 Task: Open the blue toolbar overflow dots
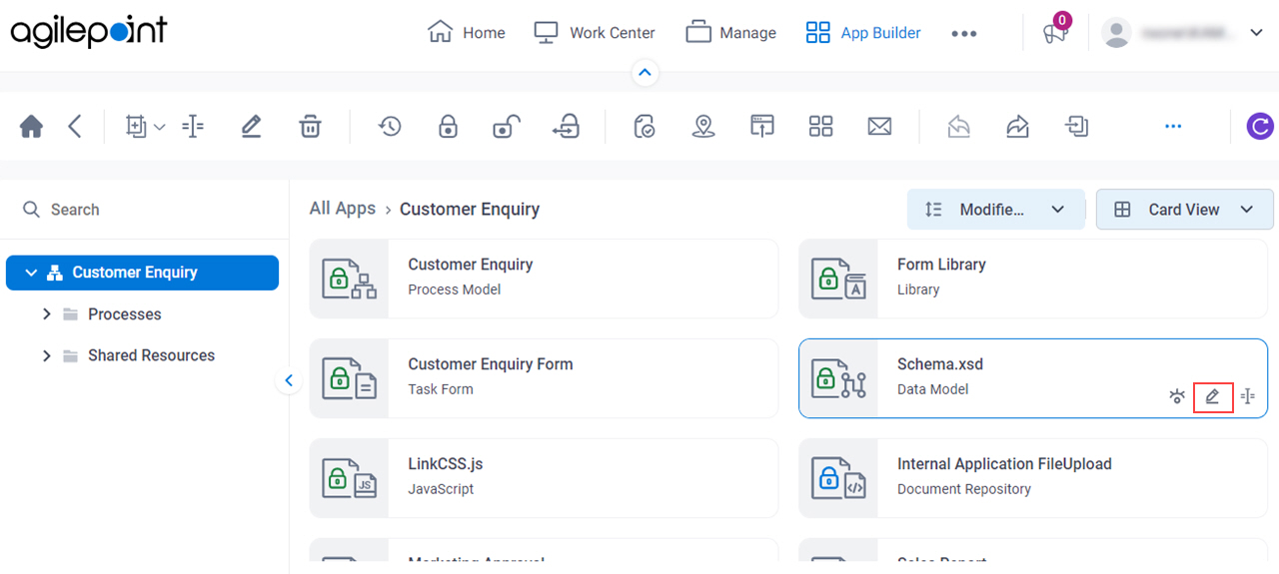[x=1173, y=127]
